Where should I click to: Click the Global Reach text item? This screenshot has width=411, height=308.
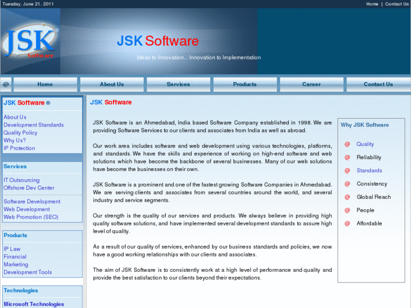[x=374, y=197]
